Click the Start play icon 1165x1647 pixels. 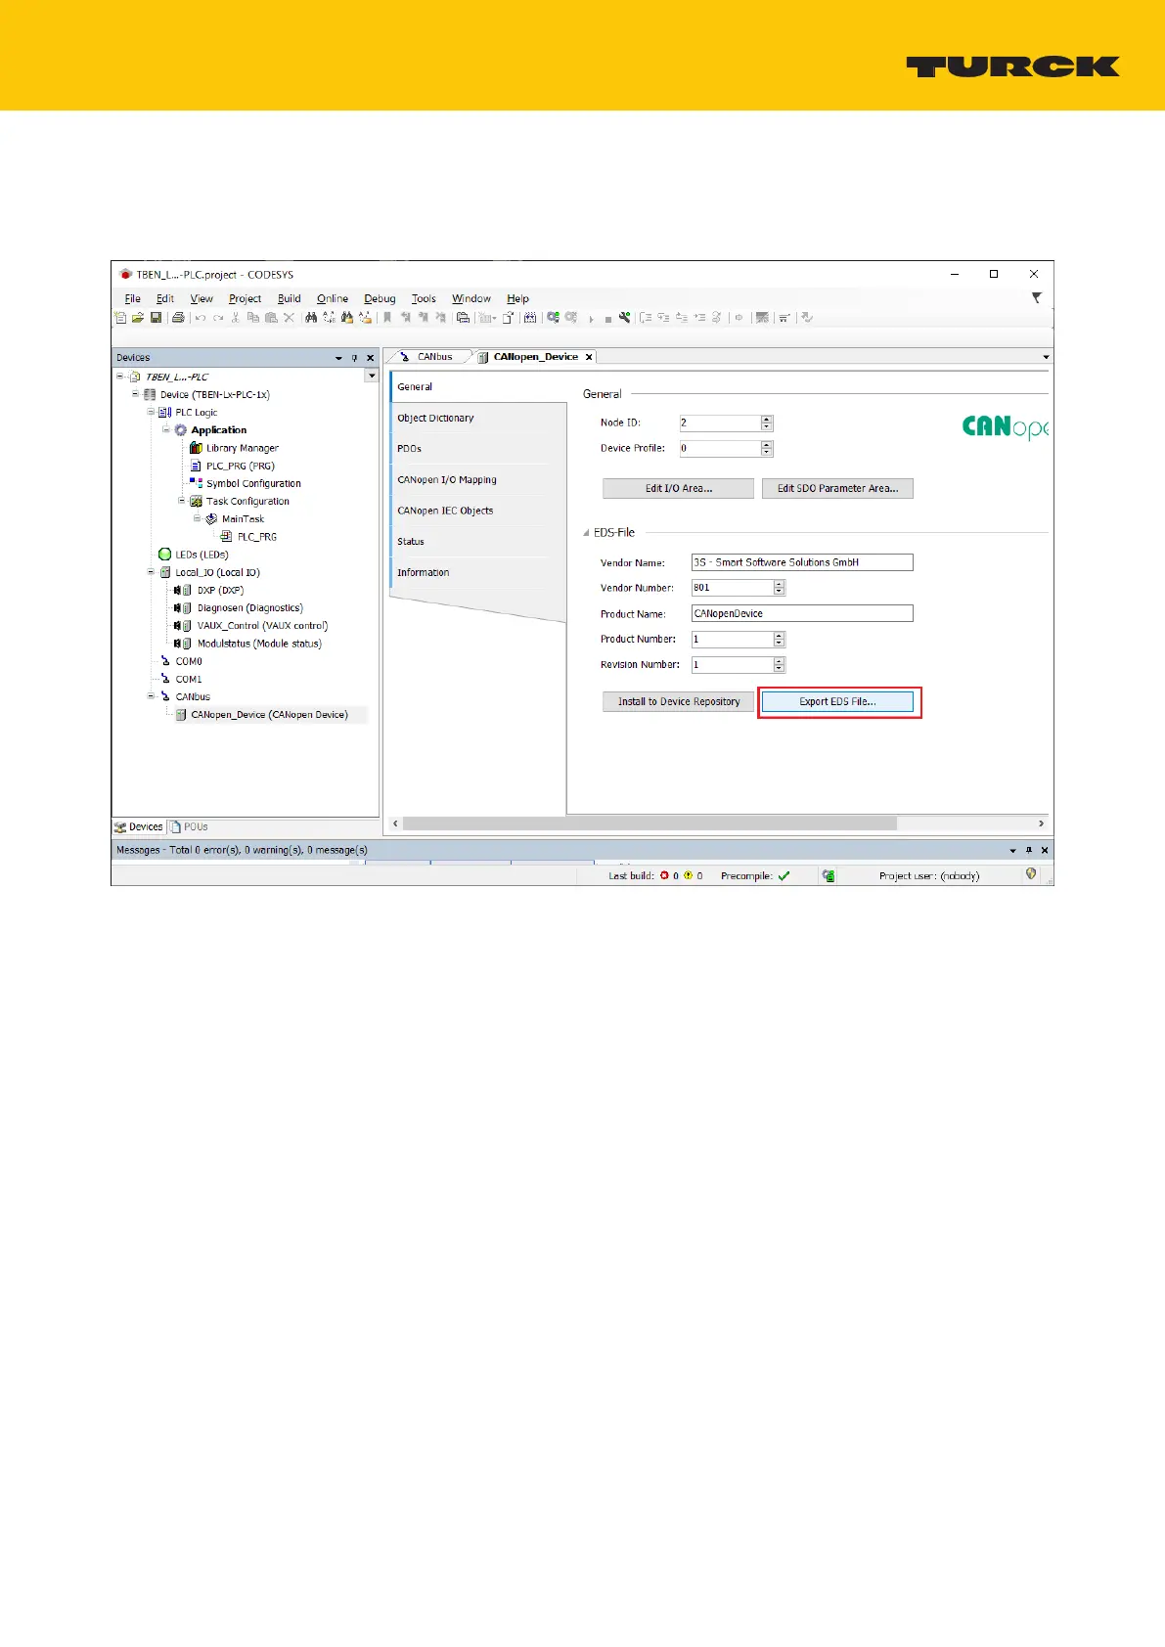coord(591,319)
